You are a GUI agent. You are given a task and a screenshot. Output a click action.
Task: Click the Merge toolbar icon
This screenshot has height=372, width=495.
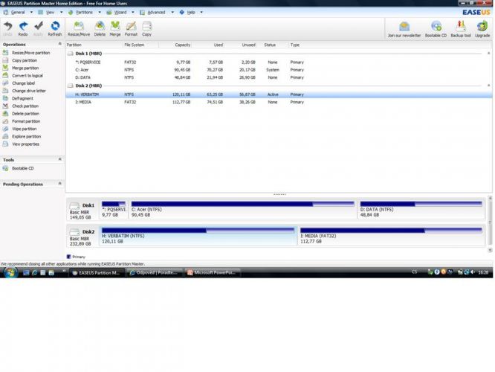click(115, 28)
